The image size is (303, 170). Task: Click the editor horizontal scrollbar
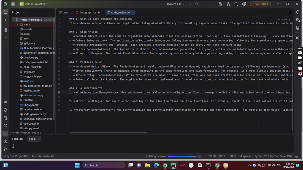point(109,133)
